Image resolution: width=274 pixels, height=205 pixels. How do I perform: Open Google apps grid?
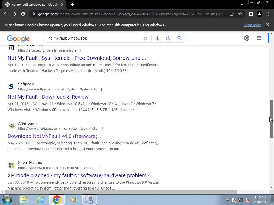(x=259, y=38)
